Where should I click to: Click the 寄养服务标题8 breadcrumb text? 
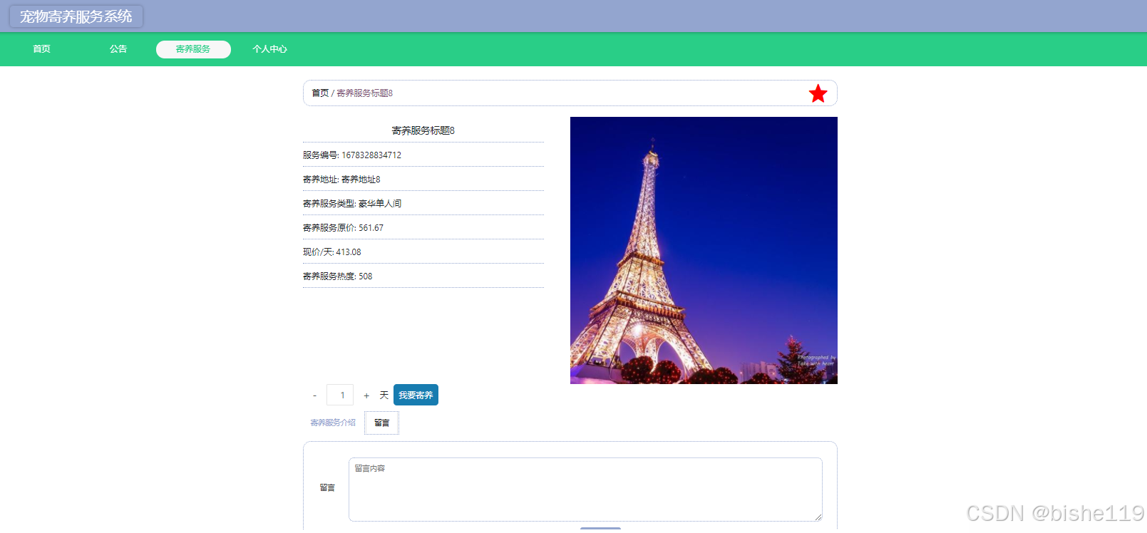pyautogui.click(x=364, y=93)
